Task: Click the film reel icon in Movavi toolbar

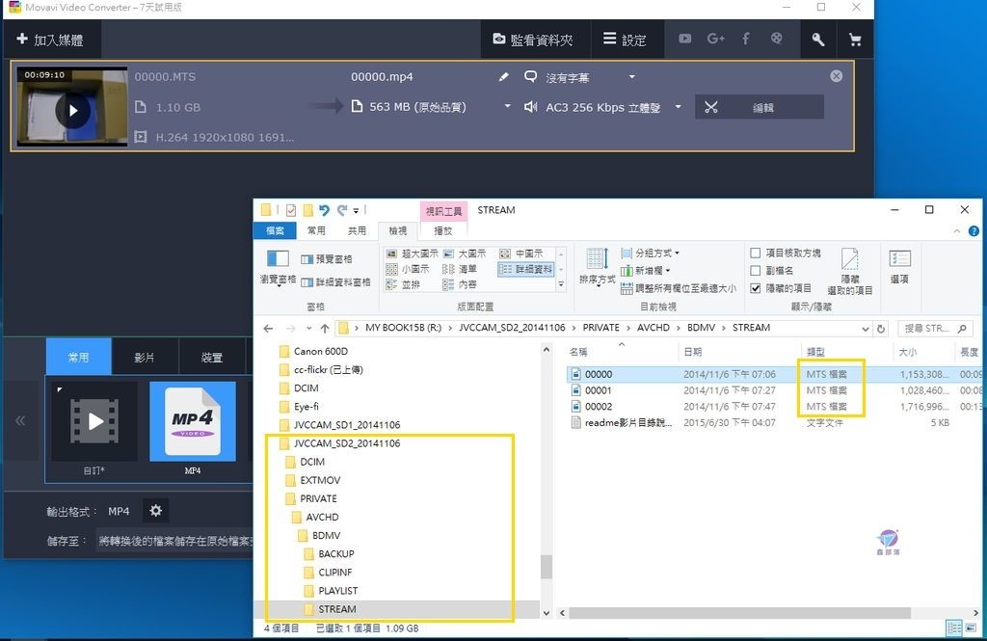Action: click(x=777, y=40)
